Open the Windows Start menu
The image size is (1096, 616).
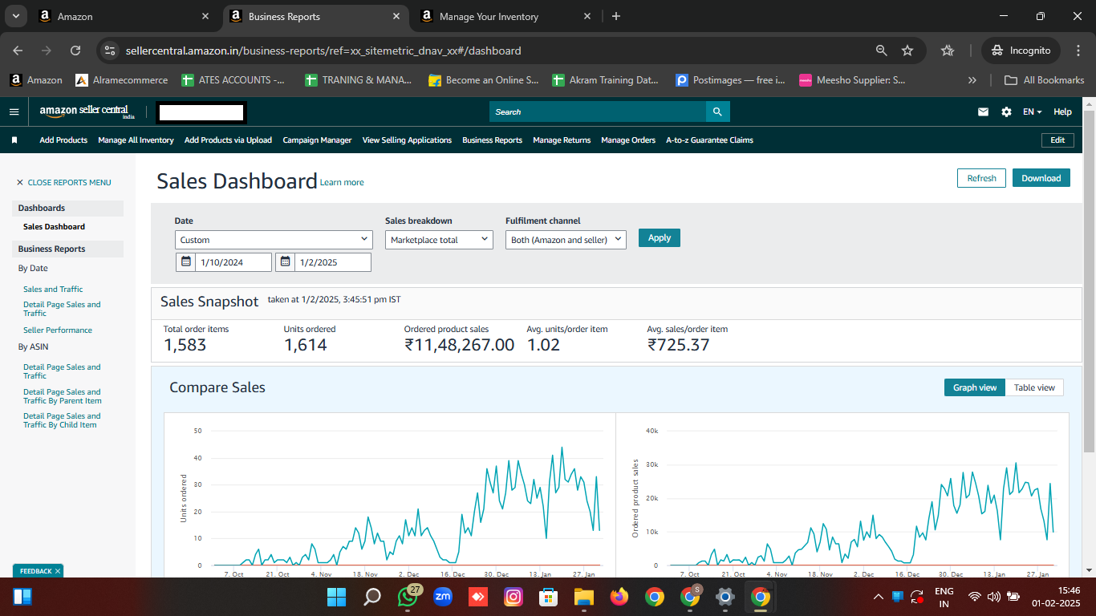pyautogui.click(x=336, y=597)
